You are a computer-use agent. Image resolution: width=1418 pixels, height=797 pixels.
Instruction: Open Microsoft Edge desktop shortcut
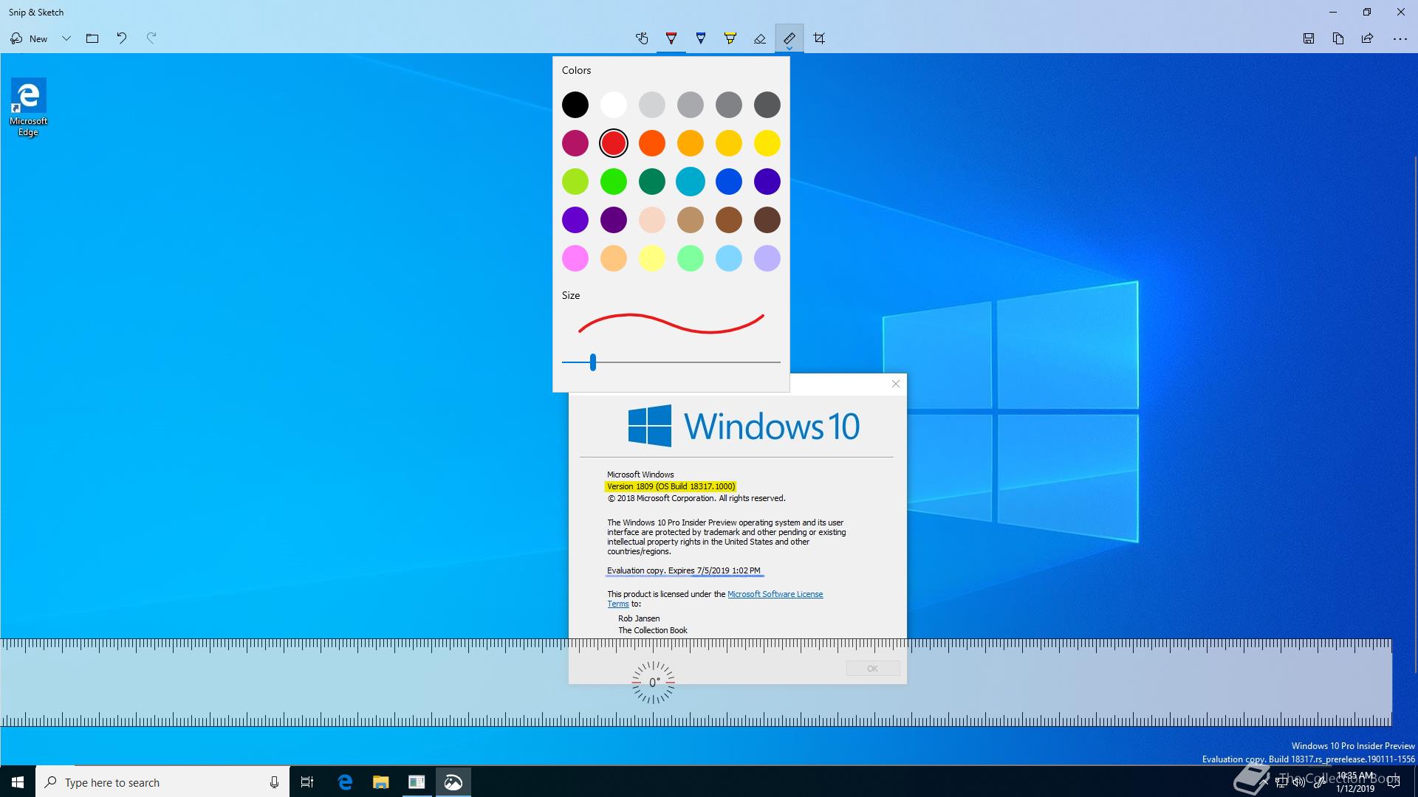coord(28,108)
